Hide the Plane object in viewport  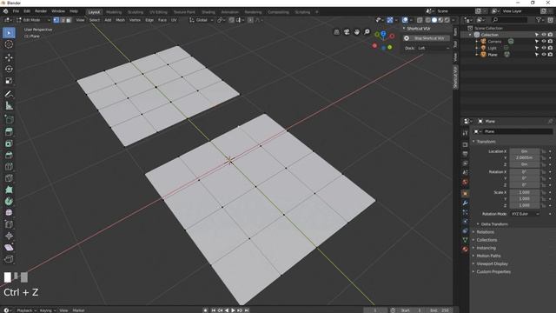tap(544, 55)
